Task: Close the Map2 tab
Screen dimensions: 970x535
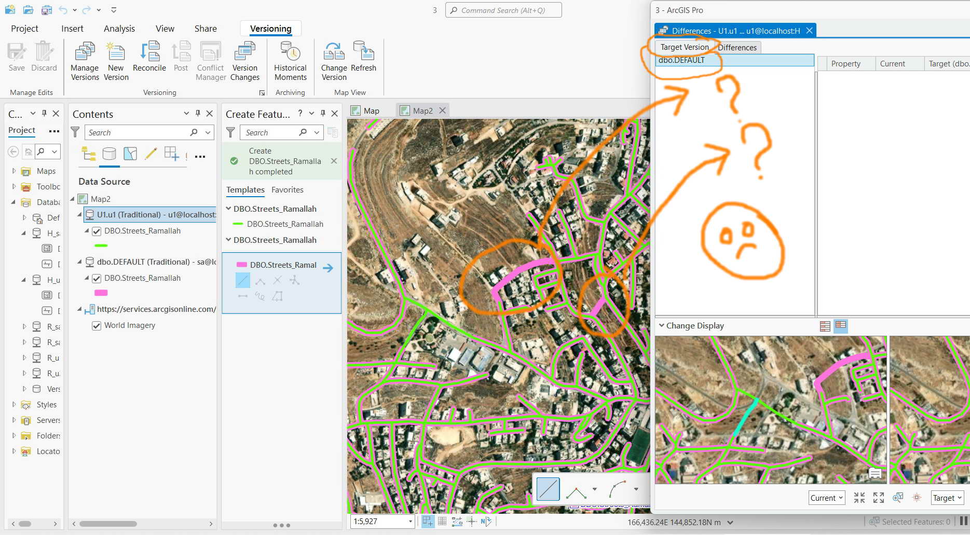Action: pos(442,111)
